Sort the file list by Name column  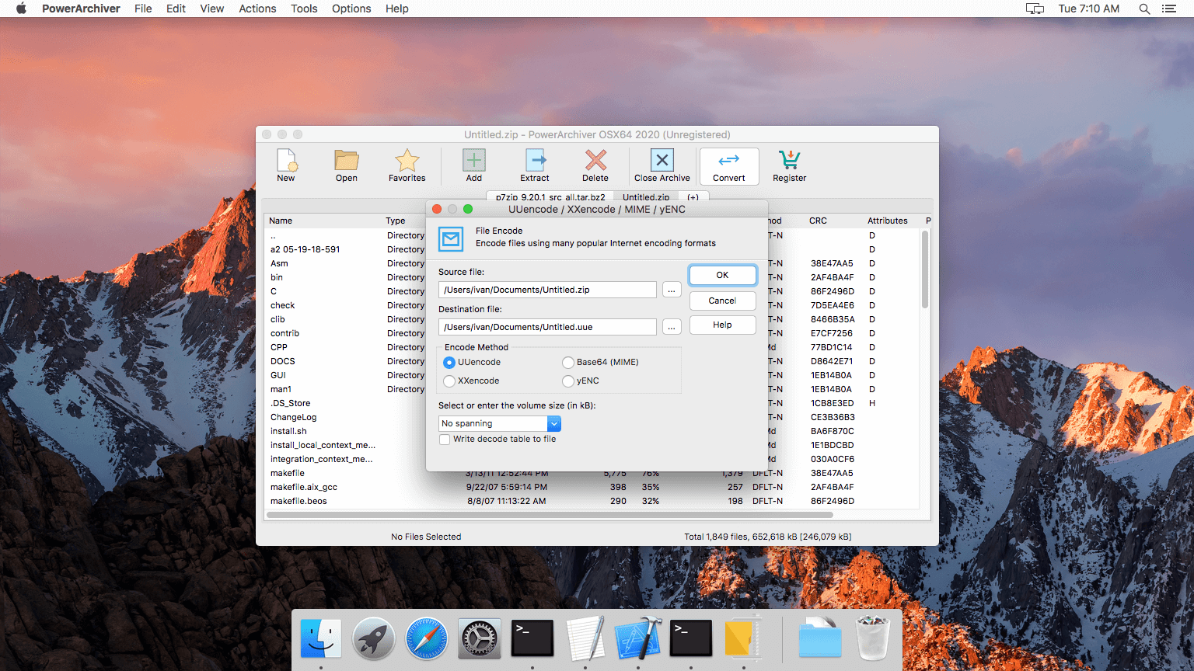coord(281,221)
